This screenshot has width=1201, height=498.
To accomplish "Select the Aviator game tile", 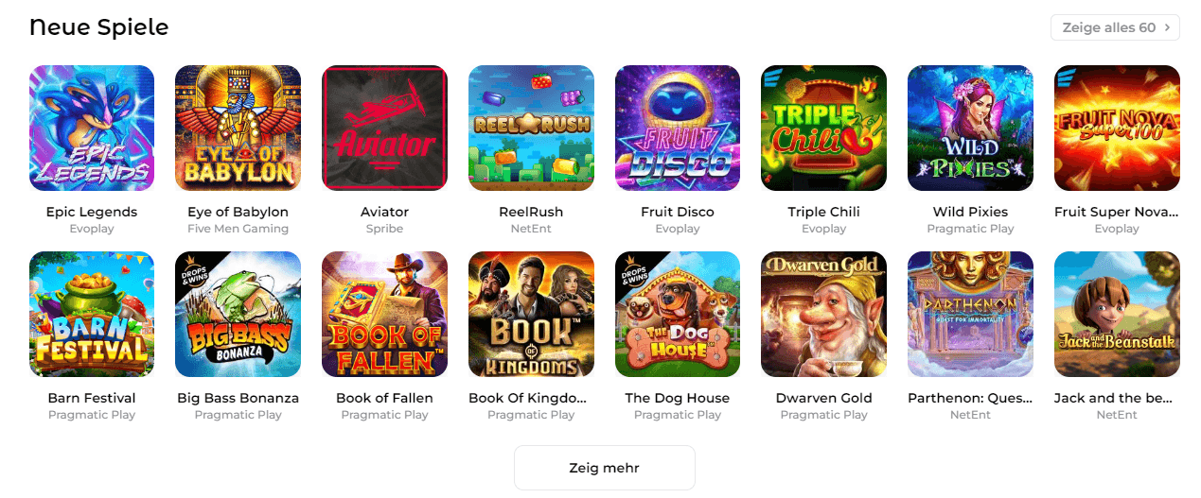I will click(384, 129).
